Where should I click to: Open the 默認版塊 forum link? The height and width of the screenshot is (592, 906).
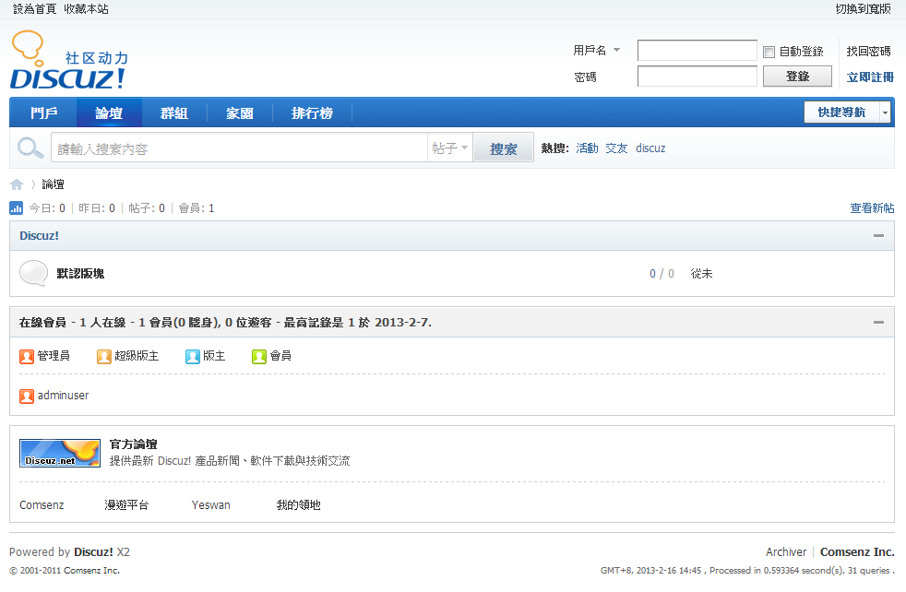pos(80,274)
